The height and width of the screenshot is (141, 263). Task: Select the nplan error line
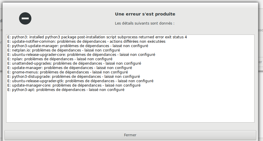click(x=60, y=59)
